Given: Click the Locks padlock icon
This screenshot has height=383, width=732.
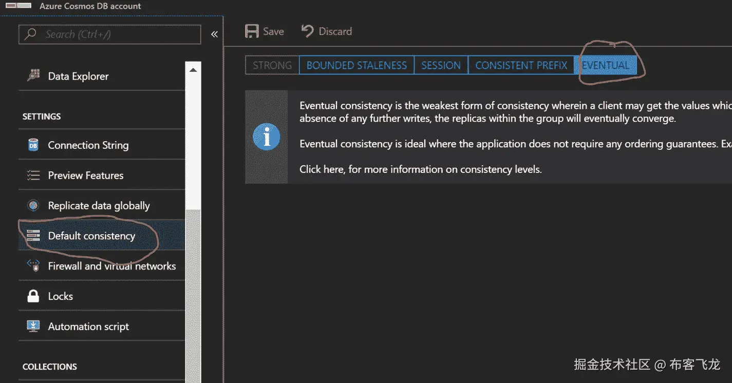Looking at the screenshot, I should tap(33, 296).
